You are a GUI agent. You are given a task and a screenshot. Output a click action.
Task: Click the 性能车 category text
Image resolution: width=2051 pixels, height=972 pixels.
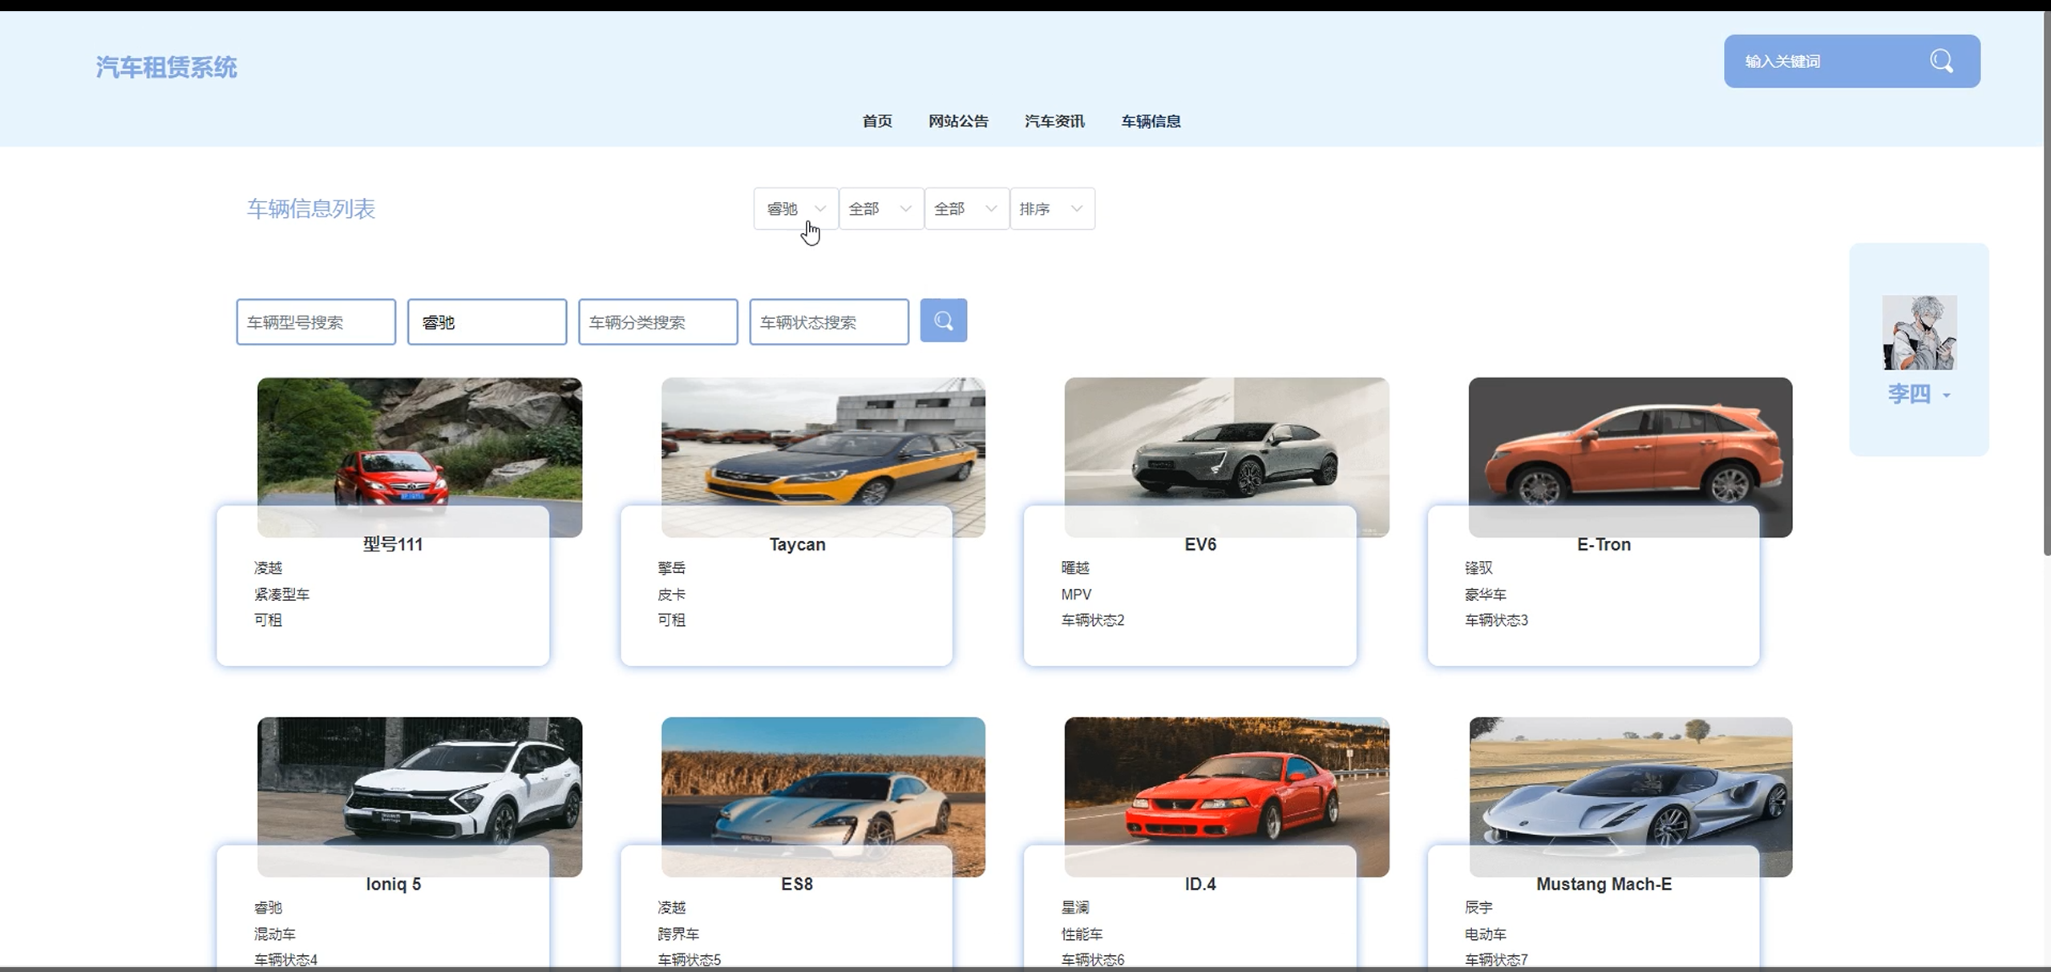click(1082, 934)
